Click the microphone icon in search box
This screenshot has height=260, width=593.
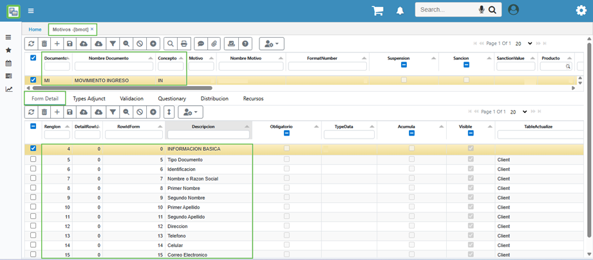point(481,10)
